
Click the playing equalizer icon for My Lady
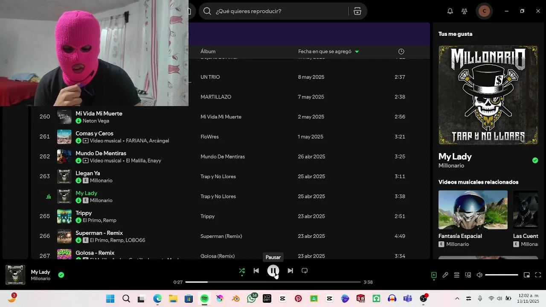(x=48, y=197)
